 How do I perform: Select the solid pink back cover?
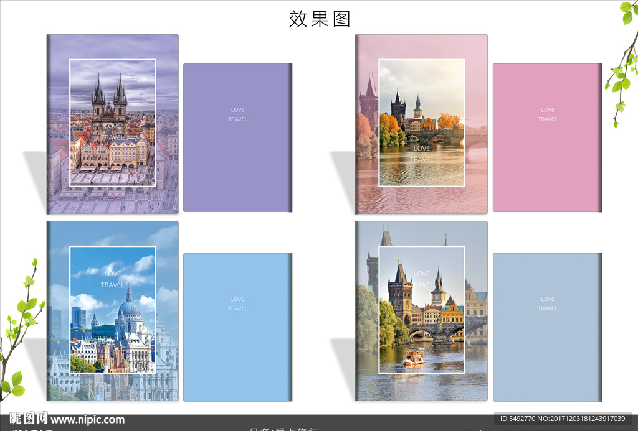(547, 137)
